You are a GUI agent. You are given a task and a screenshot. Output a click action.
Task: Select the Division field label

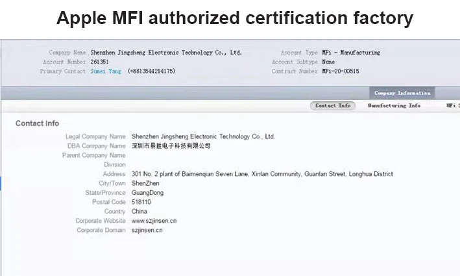click(115, 165)
